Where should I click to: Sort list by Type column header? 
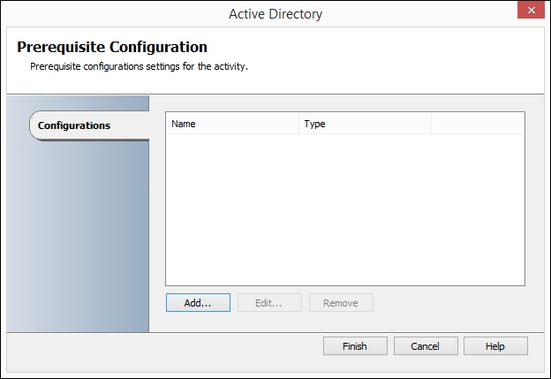click(x=365, y=124)
